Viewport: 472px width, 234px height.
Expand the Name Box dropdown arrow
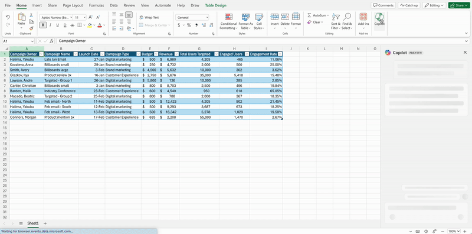click(x=32, y=41)
